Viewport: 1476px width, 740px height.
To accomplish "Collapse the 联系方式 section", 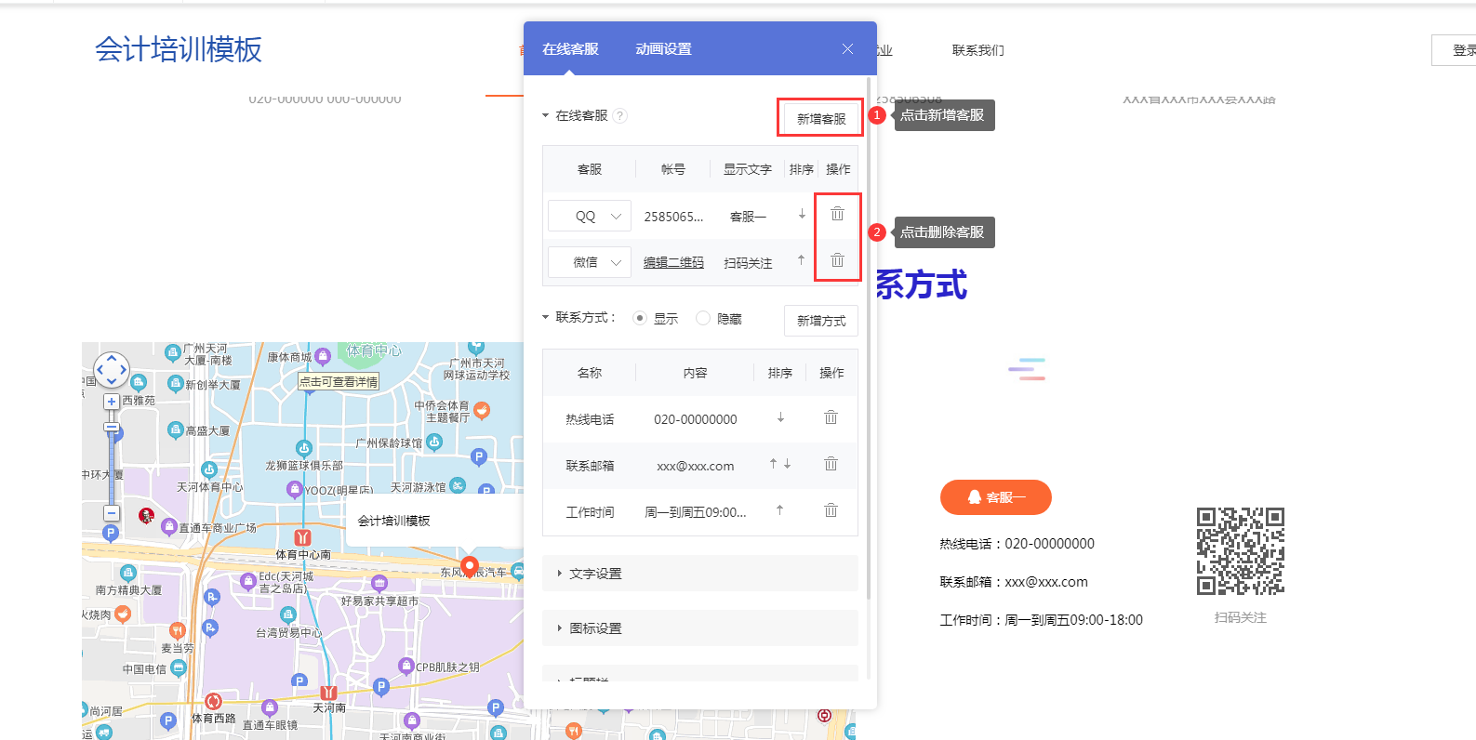I will coord(546,317).
